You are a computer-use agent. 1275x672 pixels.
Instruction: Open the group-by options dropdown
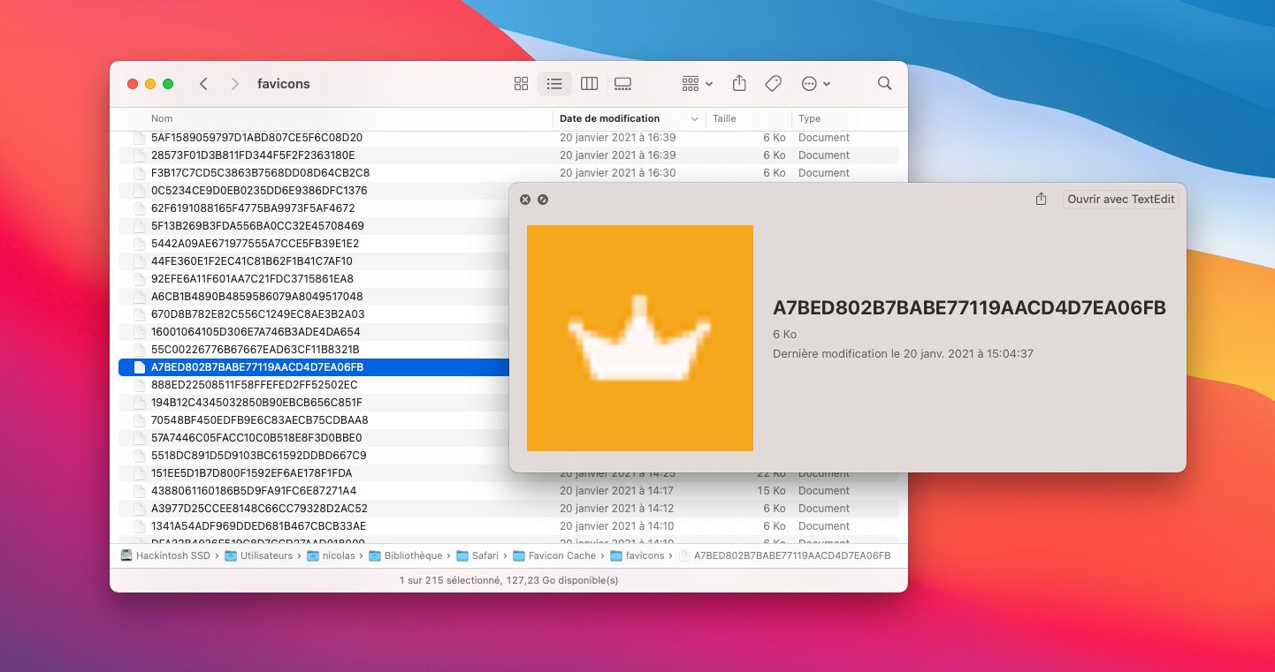[x=697, y=84]
